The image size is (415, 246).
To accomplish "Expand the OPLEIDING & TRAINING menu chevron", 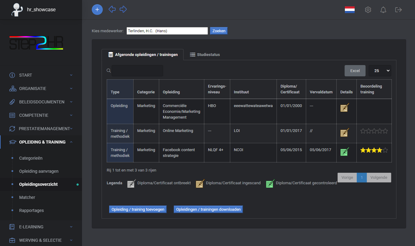I will click(x=71, y=142).
